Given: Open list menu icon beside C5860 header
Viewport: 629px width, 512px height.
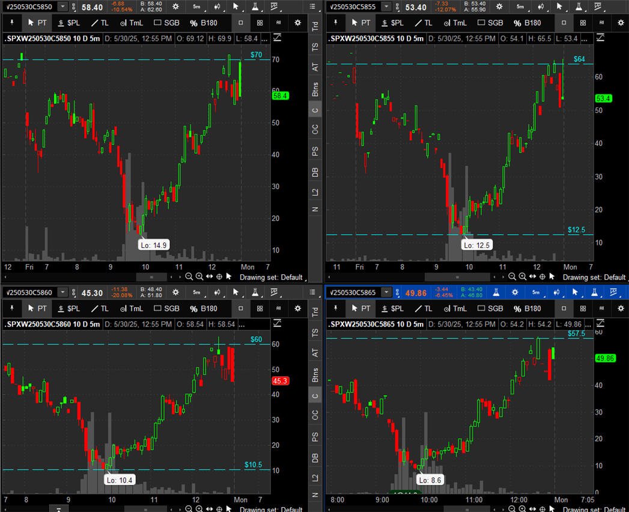Looking at the screenshot, I should pyautogui.click(x=313, y=292).
